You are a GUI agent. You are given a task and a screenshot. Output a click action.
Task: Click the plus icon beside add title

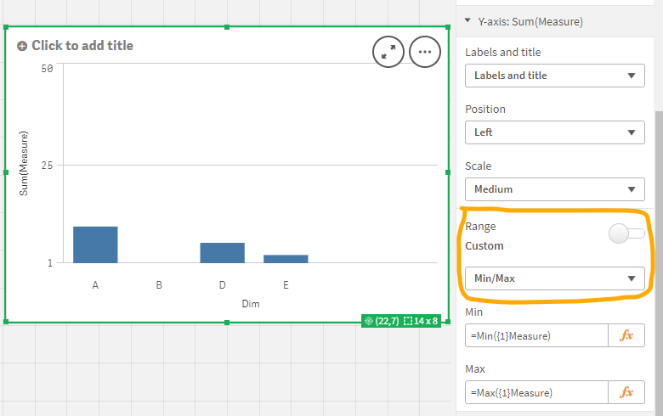(x=22, y=46)
